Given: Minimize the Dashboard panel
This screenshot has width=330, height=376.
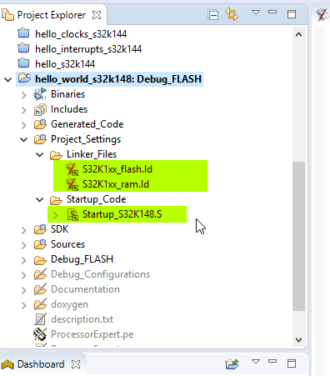Looking at the screenshot, I should (x=272, y=361).
